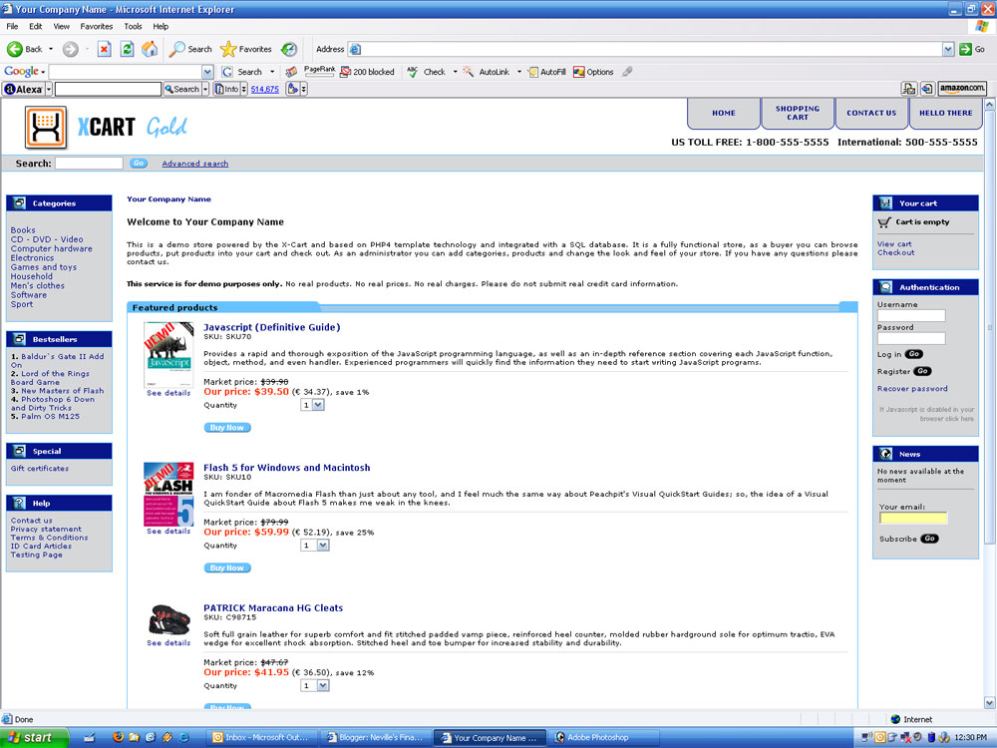Open the Google toolbar search box dropdown
997x748 pixels.
click(x=207, y=72)
